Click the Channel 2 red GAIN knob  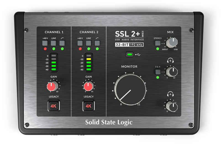(x=88, y=87)
